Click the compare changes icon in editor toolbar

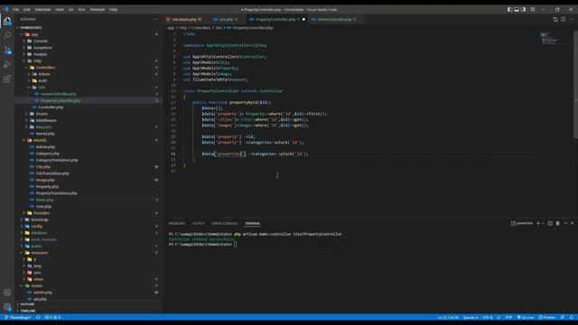tap(555, 19)
